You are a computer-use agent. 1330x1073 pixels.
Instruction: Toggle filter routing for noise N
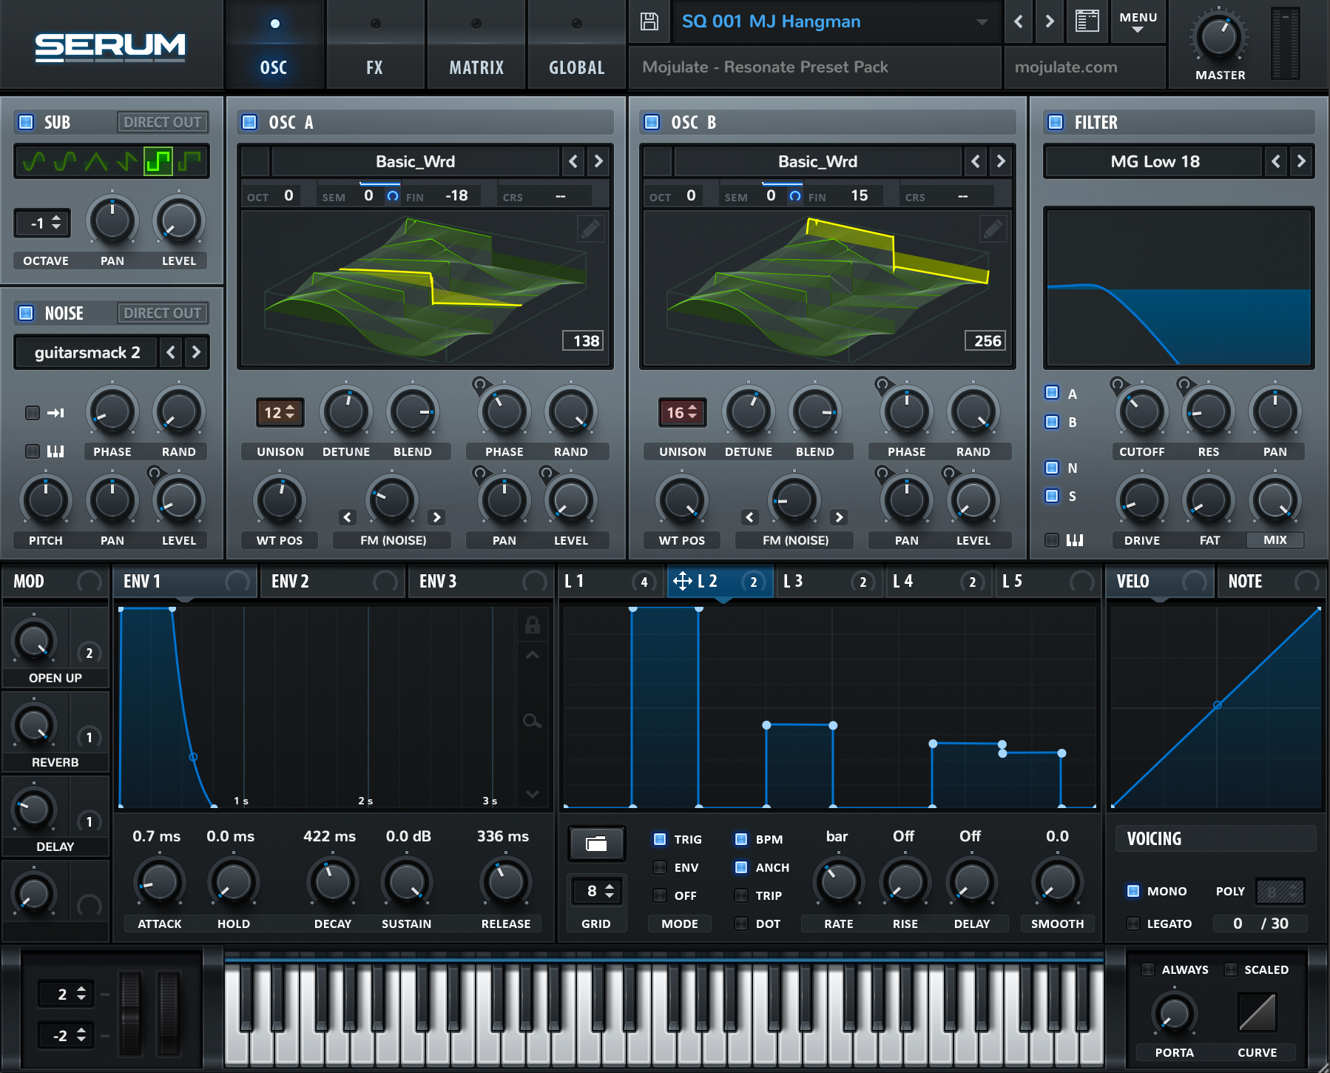point(1052,468)
